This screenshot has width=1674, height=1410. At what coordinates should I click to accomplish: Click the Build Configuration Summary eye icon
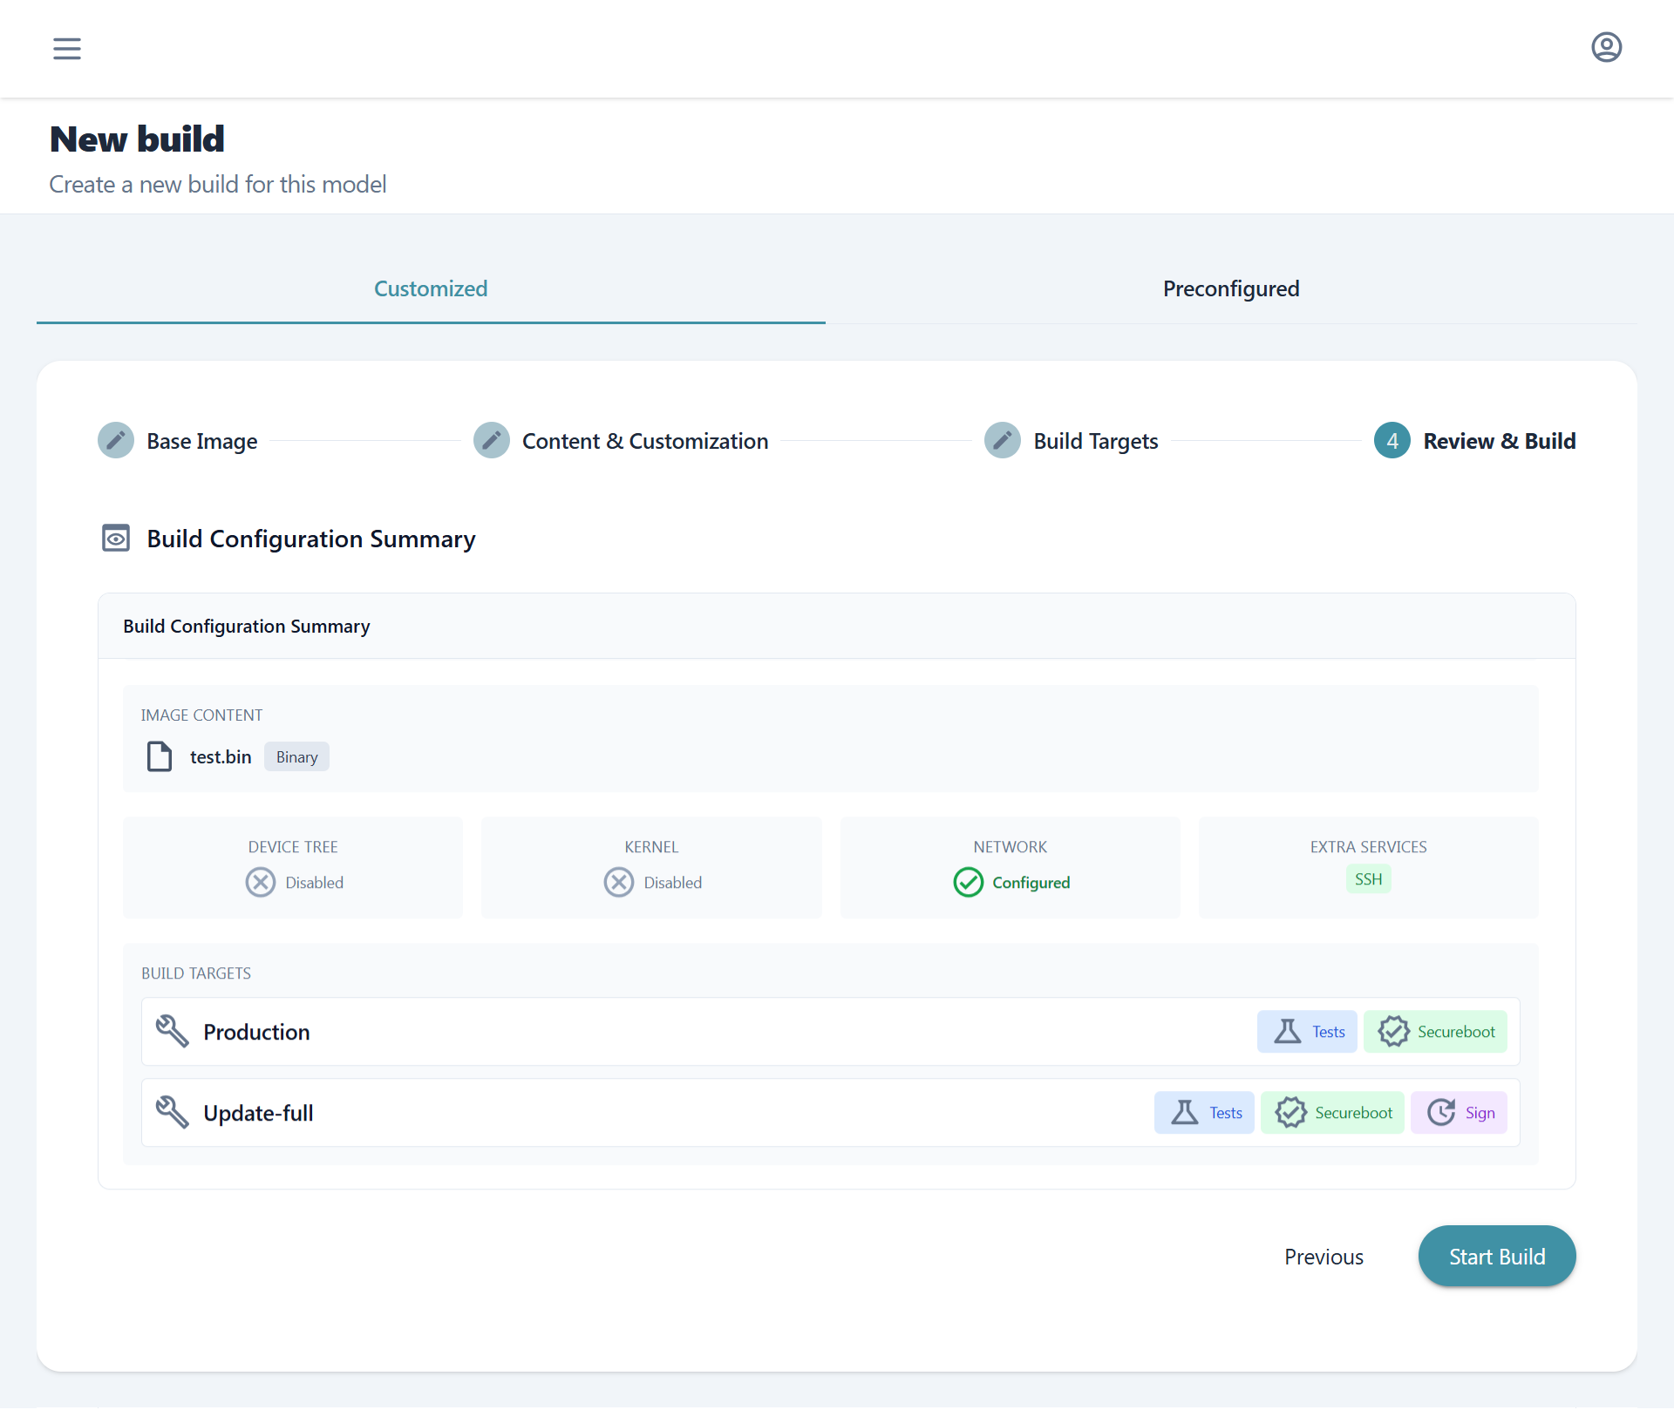click(116, 539)
